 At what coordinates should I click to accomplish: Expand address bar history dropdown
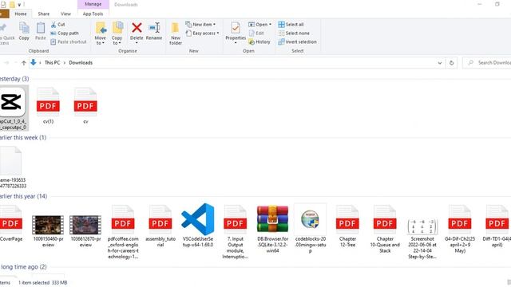(440, 63)
